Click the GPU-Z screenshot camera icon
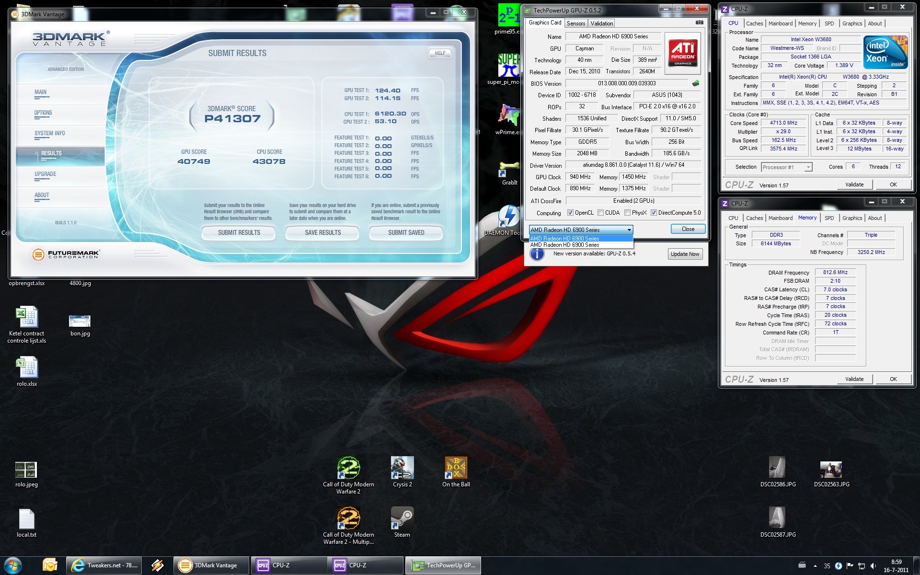This screenshot has height=575, width=920. 700,23
